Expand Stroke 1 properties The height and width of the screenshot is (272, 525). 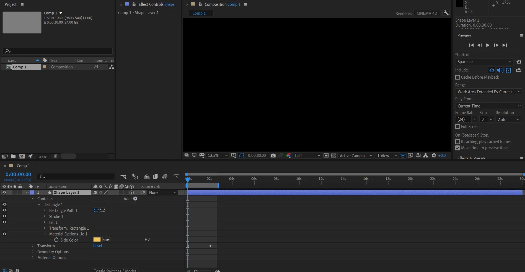point(45,217)
